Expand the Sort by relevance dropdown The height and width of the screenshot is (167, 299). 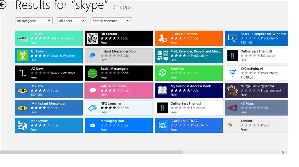[x=111, y=21]
